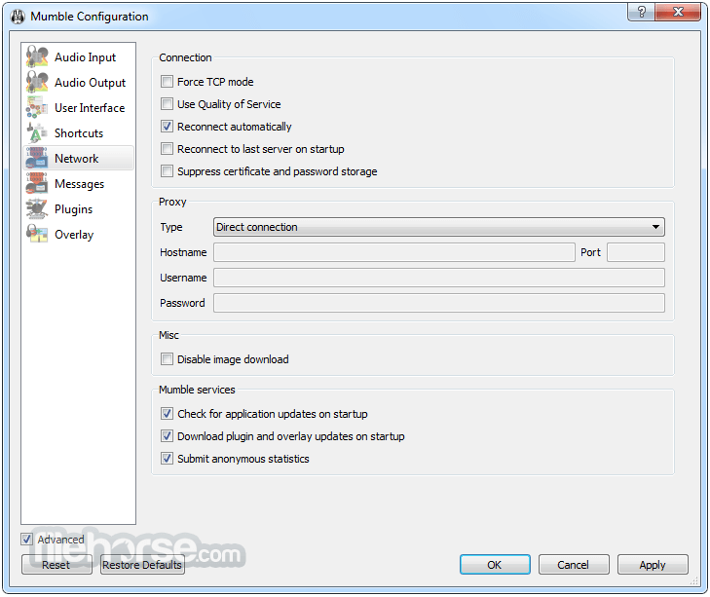
Task: Disable Submit anonymous statistics
Action: point(167,459)
